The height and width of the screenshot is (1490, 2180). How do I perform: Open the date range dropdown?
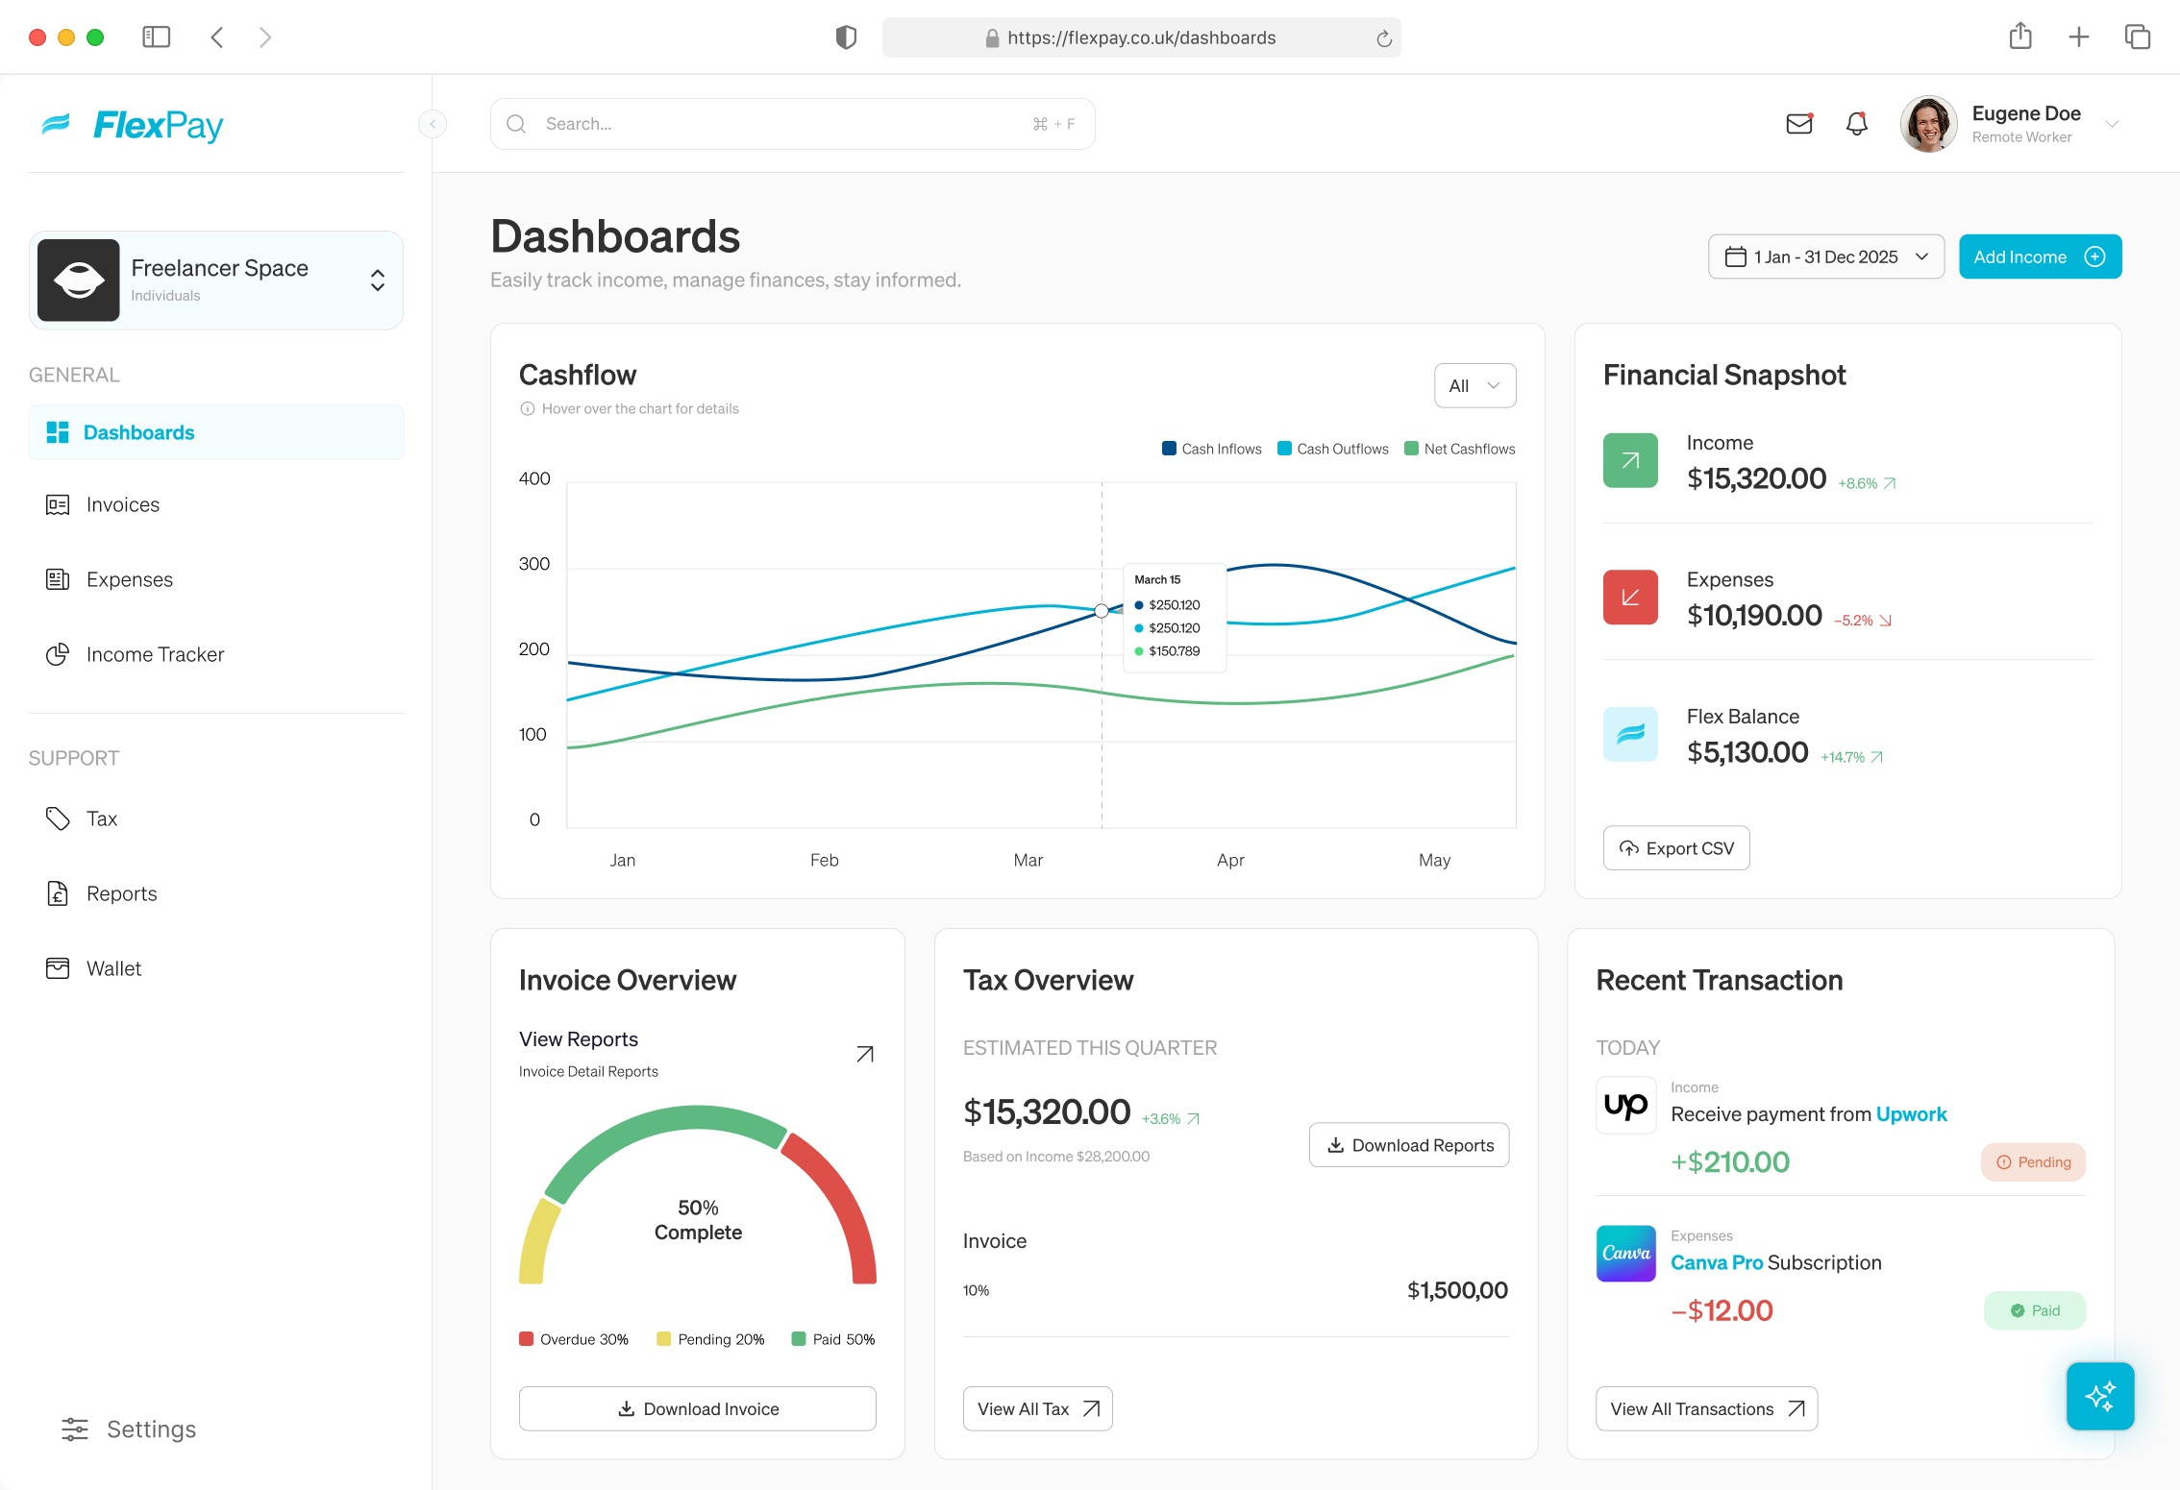point(1825,256)
